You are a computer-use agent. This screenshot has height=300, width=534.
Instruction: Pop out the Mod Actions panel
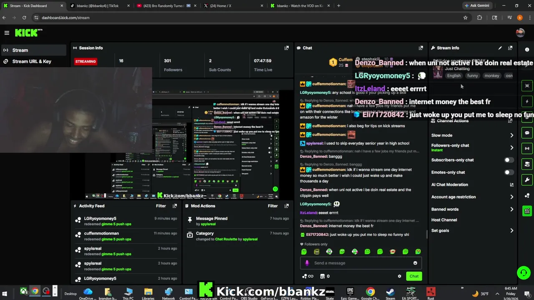point(286,206)
